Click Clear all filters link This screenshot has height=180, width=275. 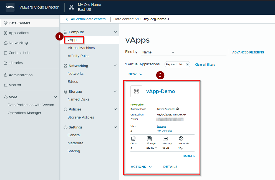pos(205,65)
